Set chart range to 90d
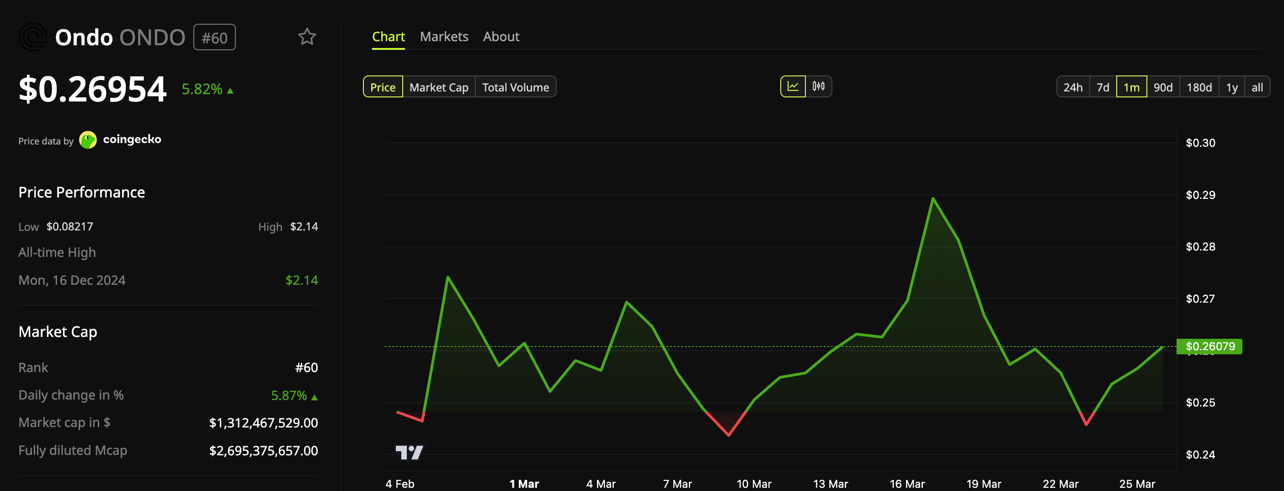This screenshot has height=491, width=1284. pos(1163,87)
